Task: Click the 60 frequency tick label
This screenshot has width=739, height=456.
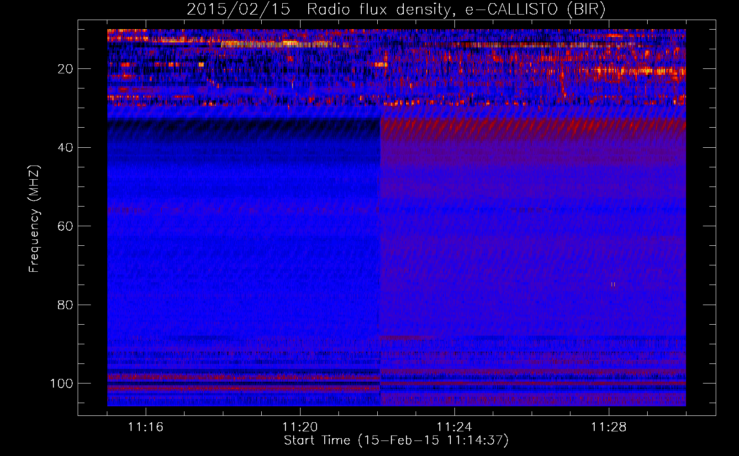Action: [65, 226]
